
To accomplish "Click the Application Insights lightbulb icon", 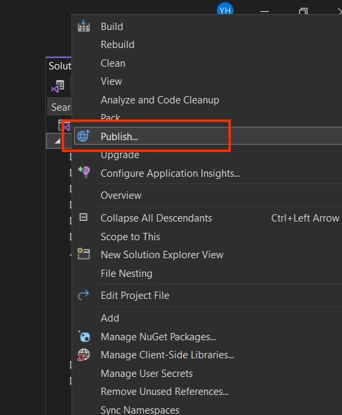I will [84, 172].
